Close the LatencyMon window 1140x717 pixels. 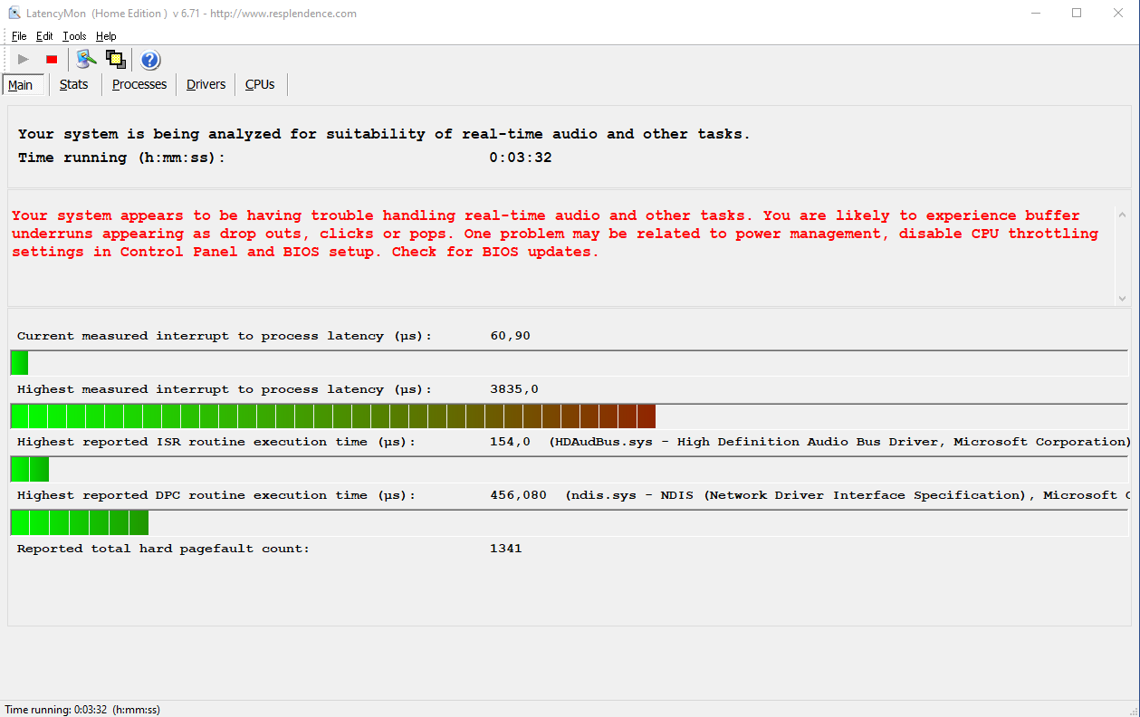1118,14
